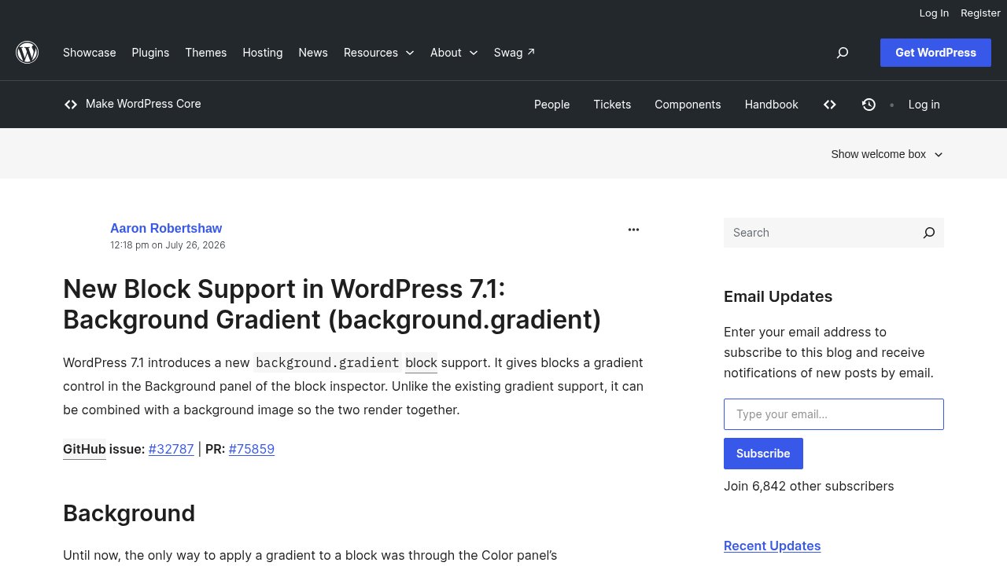Screen dimensions: 1007x566
Task: Open the post's three-dot options menu
Action: coord(633,230)
